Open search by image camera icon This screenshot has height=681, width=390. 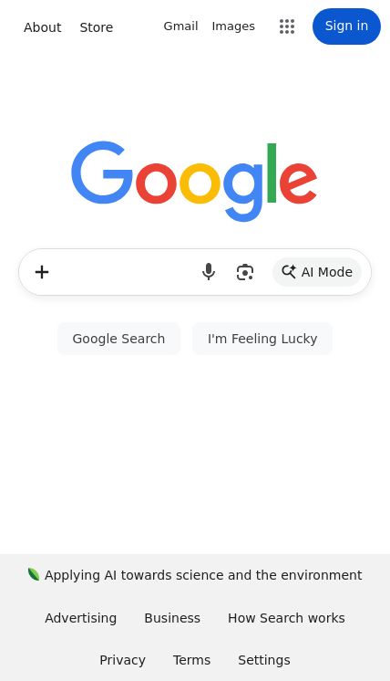tap(245, 272)
